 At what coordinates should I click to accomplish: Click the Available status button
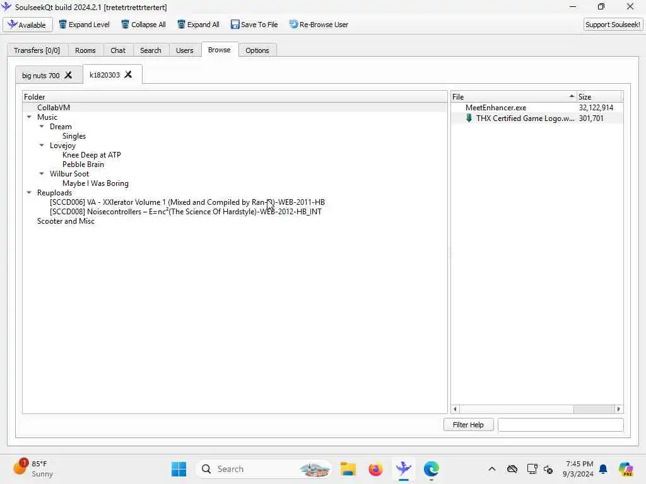(28, 25)
